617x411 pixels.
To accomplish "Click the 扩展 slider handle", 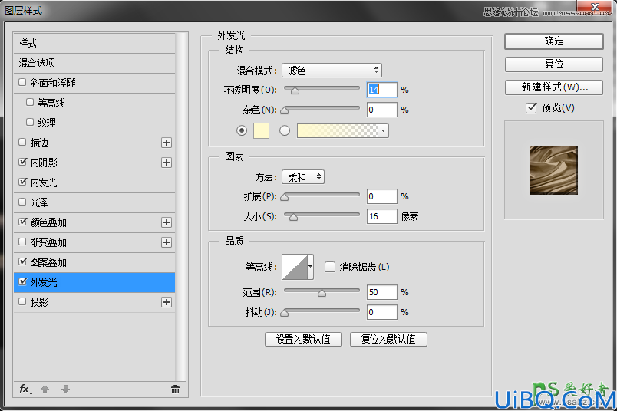I will click(x=284, y=197).
